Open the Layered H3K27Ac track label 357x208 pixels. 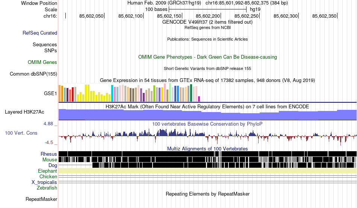point(24,112)
